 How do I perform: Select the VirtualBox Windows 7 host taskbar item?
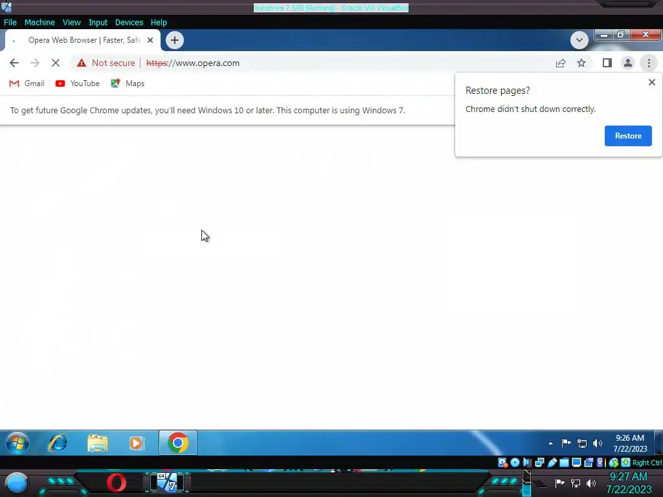[x=168, y=482]
